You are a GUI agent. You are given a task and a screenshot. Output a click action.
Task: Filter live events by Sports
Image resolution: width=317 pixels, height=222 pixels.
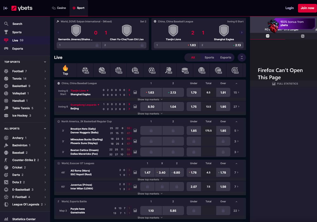pos(209,57)
